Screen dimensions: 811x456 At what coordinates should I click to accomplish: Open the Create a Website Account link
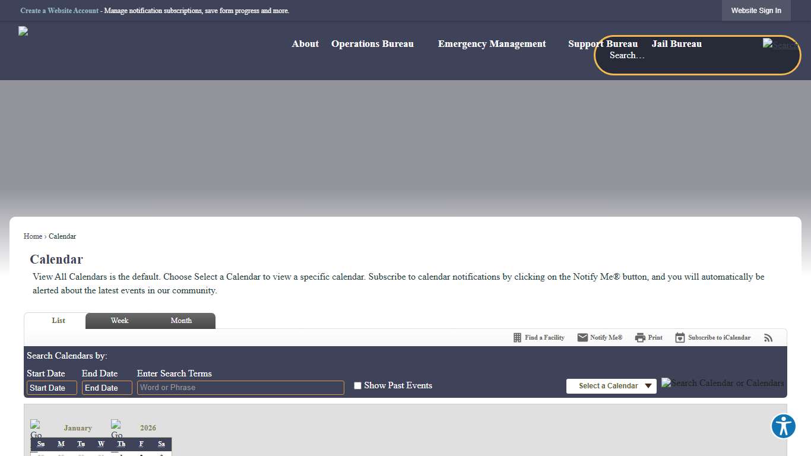pos(59,10)
